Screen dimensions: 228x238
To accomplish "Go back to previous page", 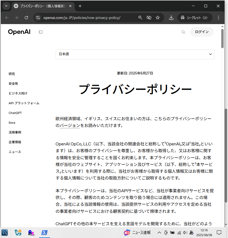I will tap(7, 18).
